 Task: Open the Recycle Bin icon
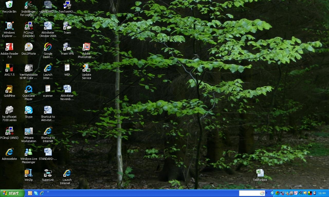click(9, 5)
